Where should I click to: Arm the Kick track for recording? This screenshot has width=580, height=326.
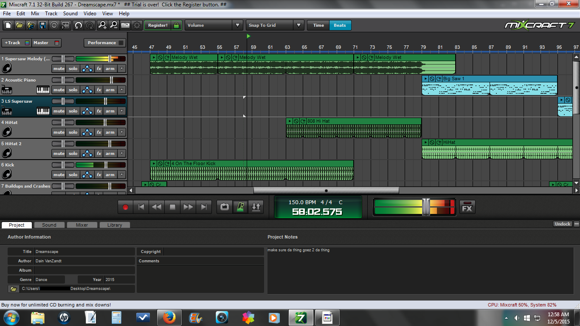[110, 174]
